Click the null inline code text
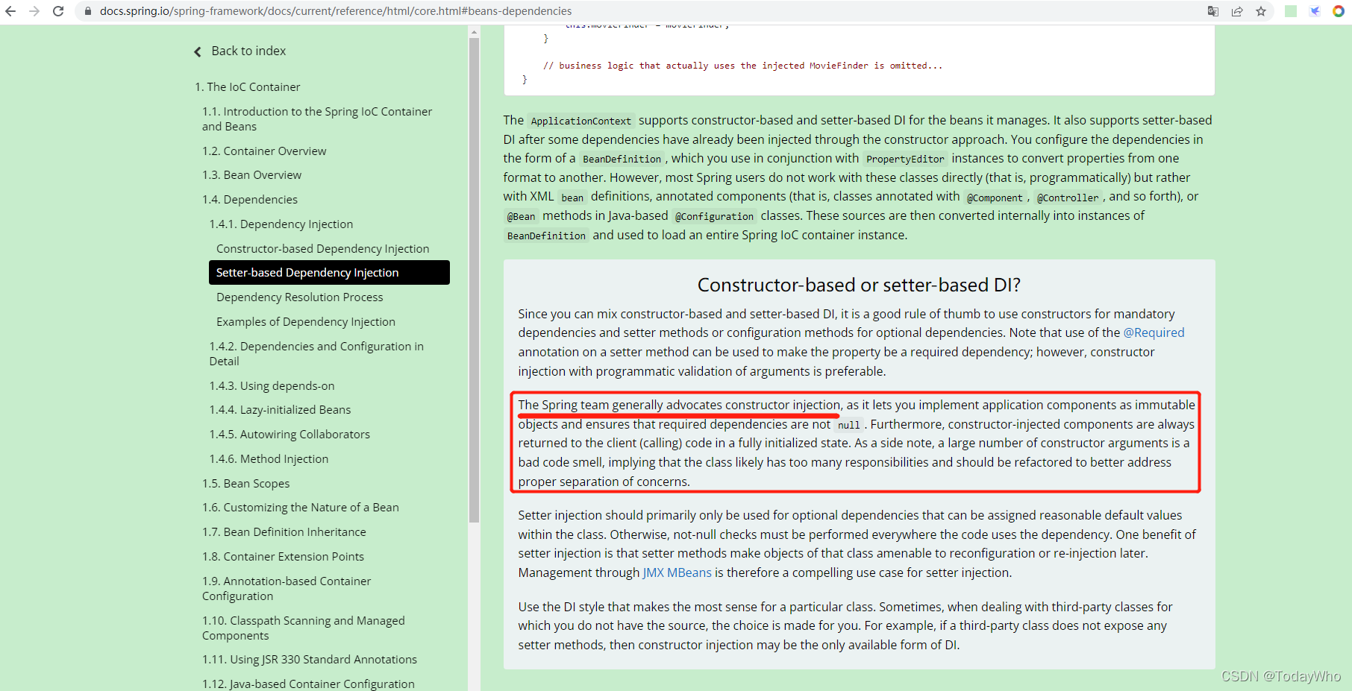This screenshot has width=1352, height=691. point(848,425)
